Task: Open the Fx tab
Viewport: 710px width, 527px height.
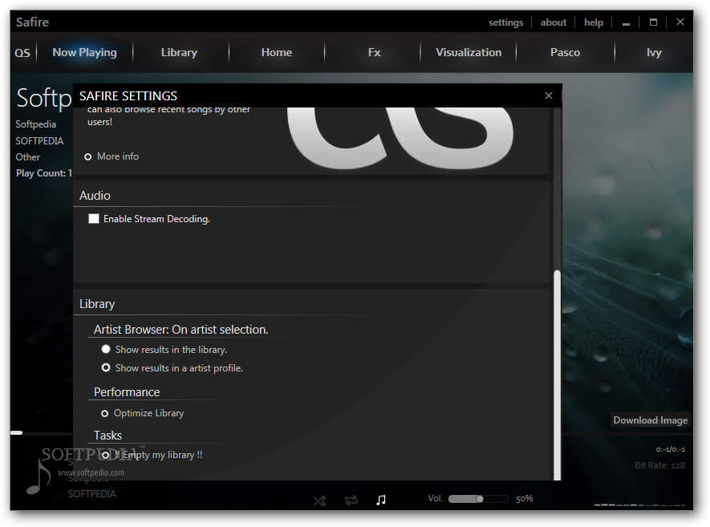Action: pyautogui.click(x=375, y=52)
